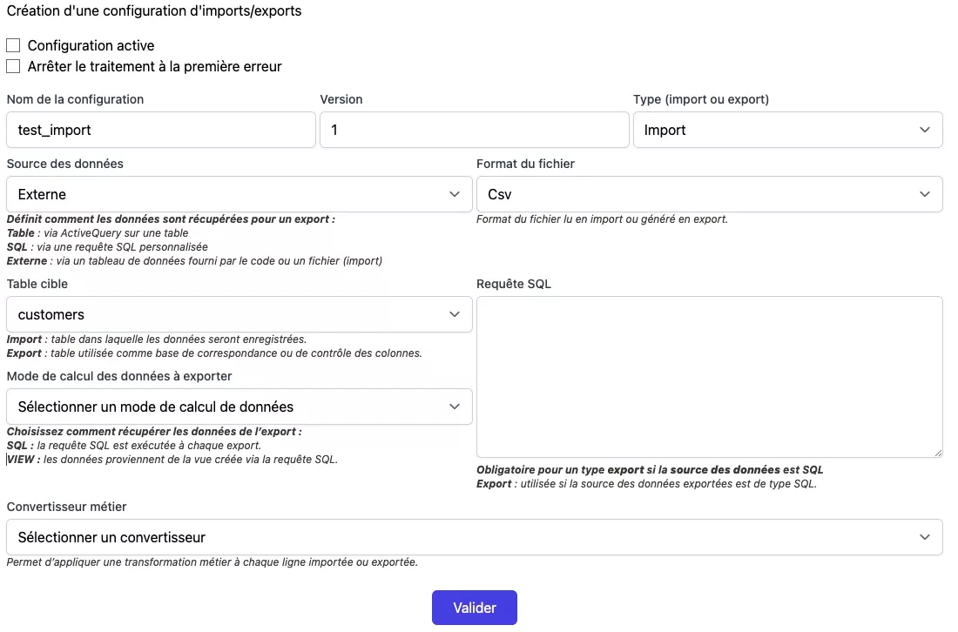Click inside the Requête SQL text area
The height and width of the screenshot is (632, 958).
(x=709, y=376)
